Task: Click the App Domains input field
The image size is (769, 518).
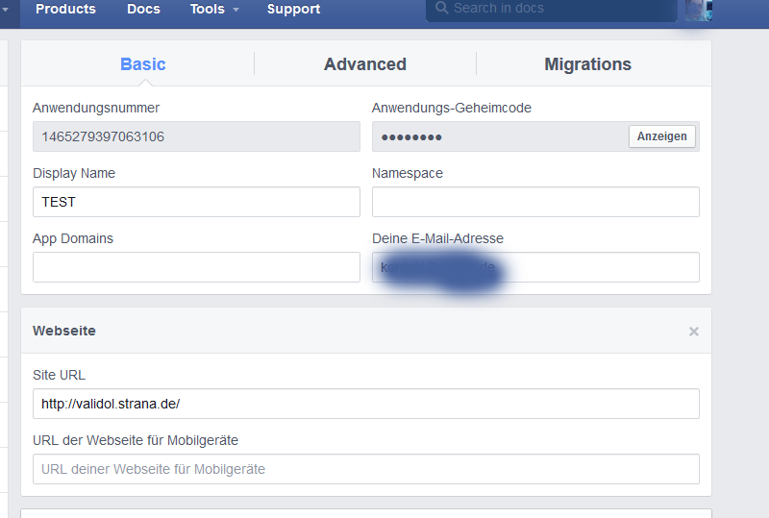Action: 196,267
